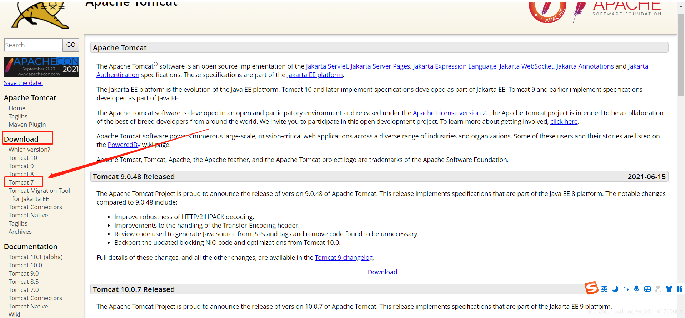This screenshot has height=318, width=685.
Task: Click the Tomcat 10.0.7 Released heading
Action: coord(134,289)
